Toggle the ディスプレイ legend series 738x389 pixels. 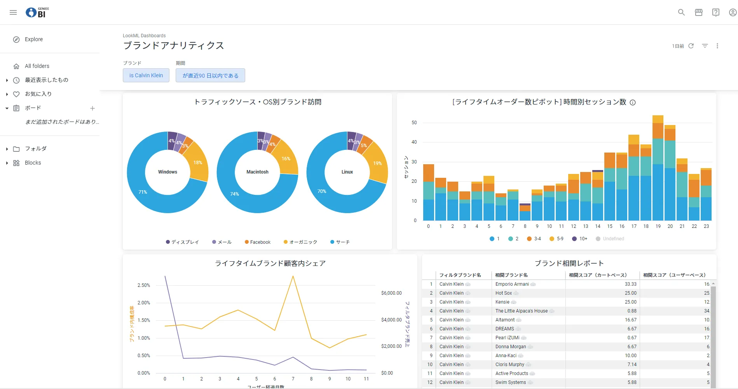tap(182, 242)
